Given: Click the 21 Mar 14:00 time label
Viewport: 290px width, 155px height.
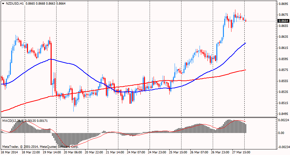Looking at the screenshot, I should [115, 152].
